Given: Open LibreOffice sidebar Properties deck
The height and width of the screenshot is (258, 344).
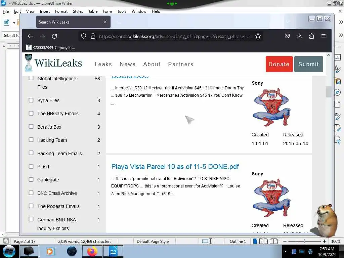Looking at the screenshot, I should (x=338, y=57).
